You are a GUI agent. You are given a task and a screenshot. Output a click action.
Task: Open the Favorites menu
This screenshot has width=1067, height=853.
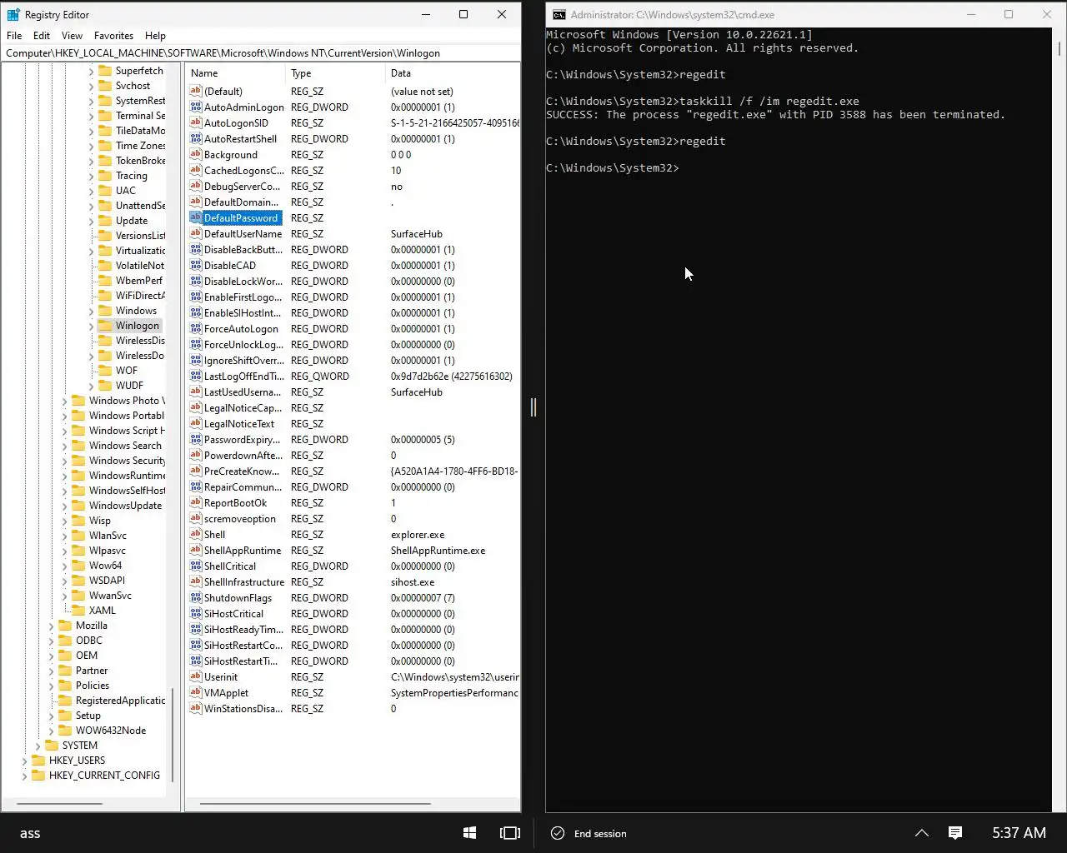point(113,36)
